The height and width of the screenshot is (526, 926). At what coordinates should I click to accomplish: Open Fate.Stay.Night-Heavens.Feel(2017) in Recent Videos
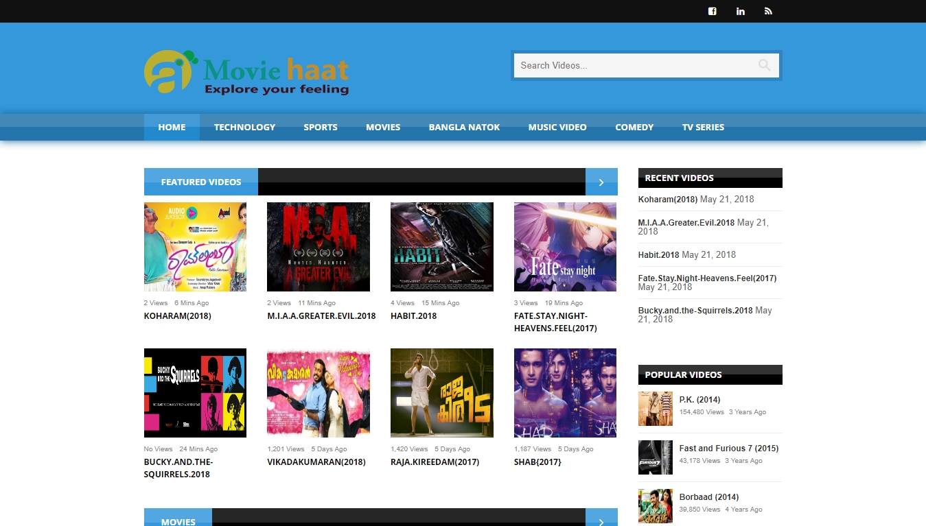(x=708, y=278)
